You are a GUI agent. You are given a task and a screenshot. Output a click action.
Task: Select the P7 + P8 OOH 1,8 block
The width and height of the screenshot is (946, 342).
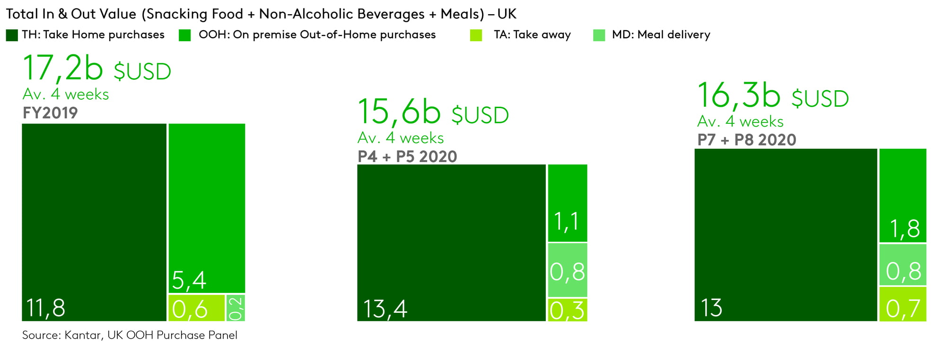903,196
